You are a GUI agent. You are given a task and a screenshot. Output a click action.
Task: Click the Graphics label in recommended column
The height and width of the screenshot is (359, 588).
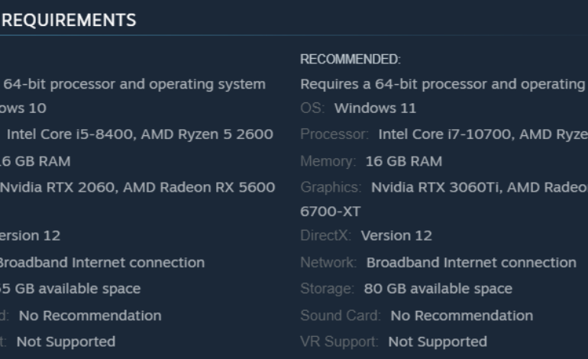331,188
